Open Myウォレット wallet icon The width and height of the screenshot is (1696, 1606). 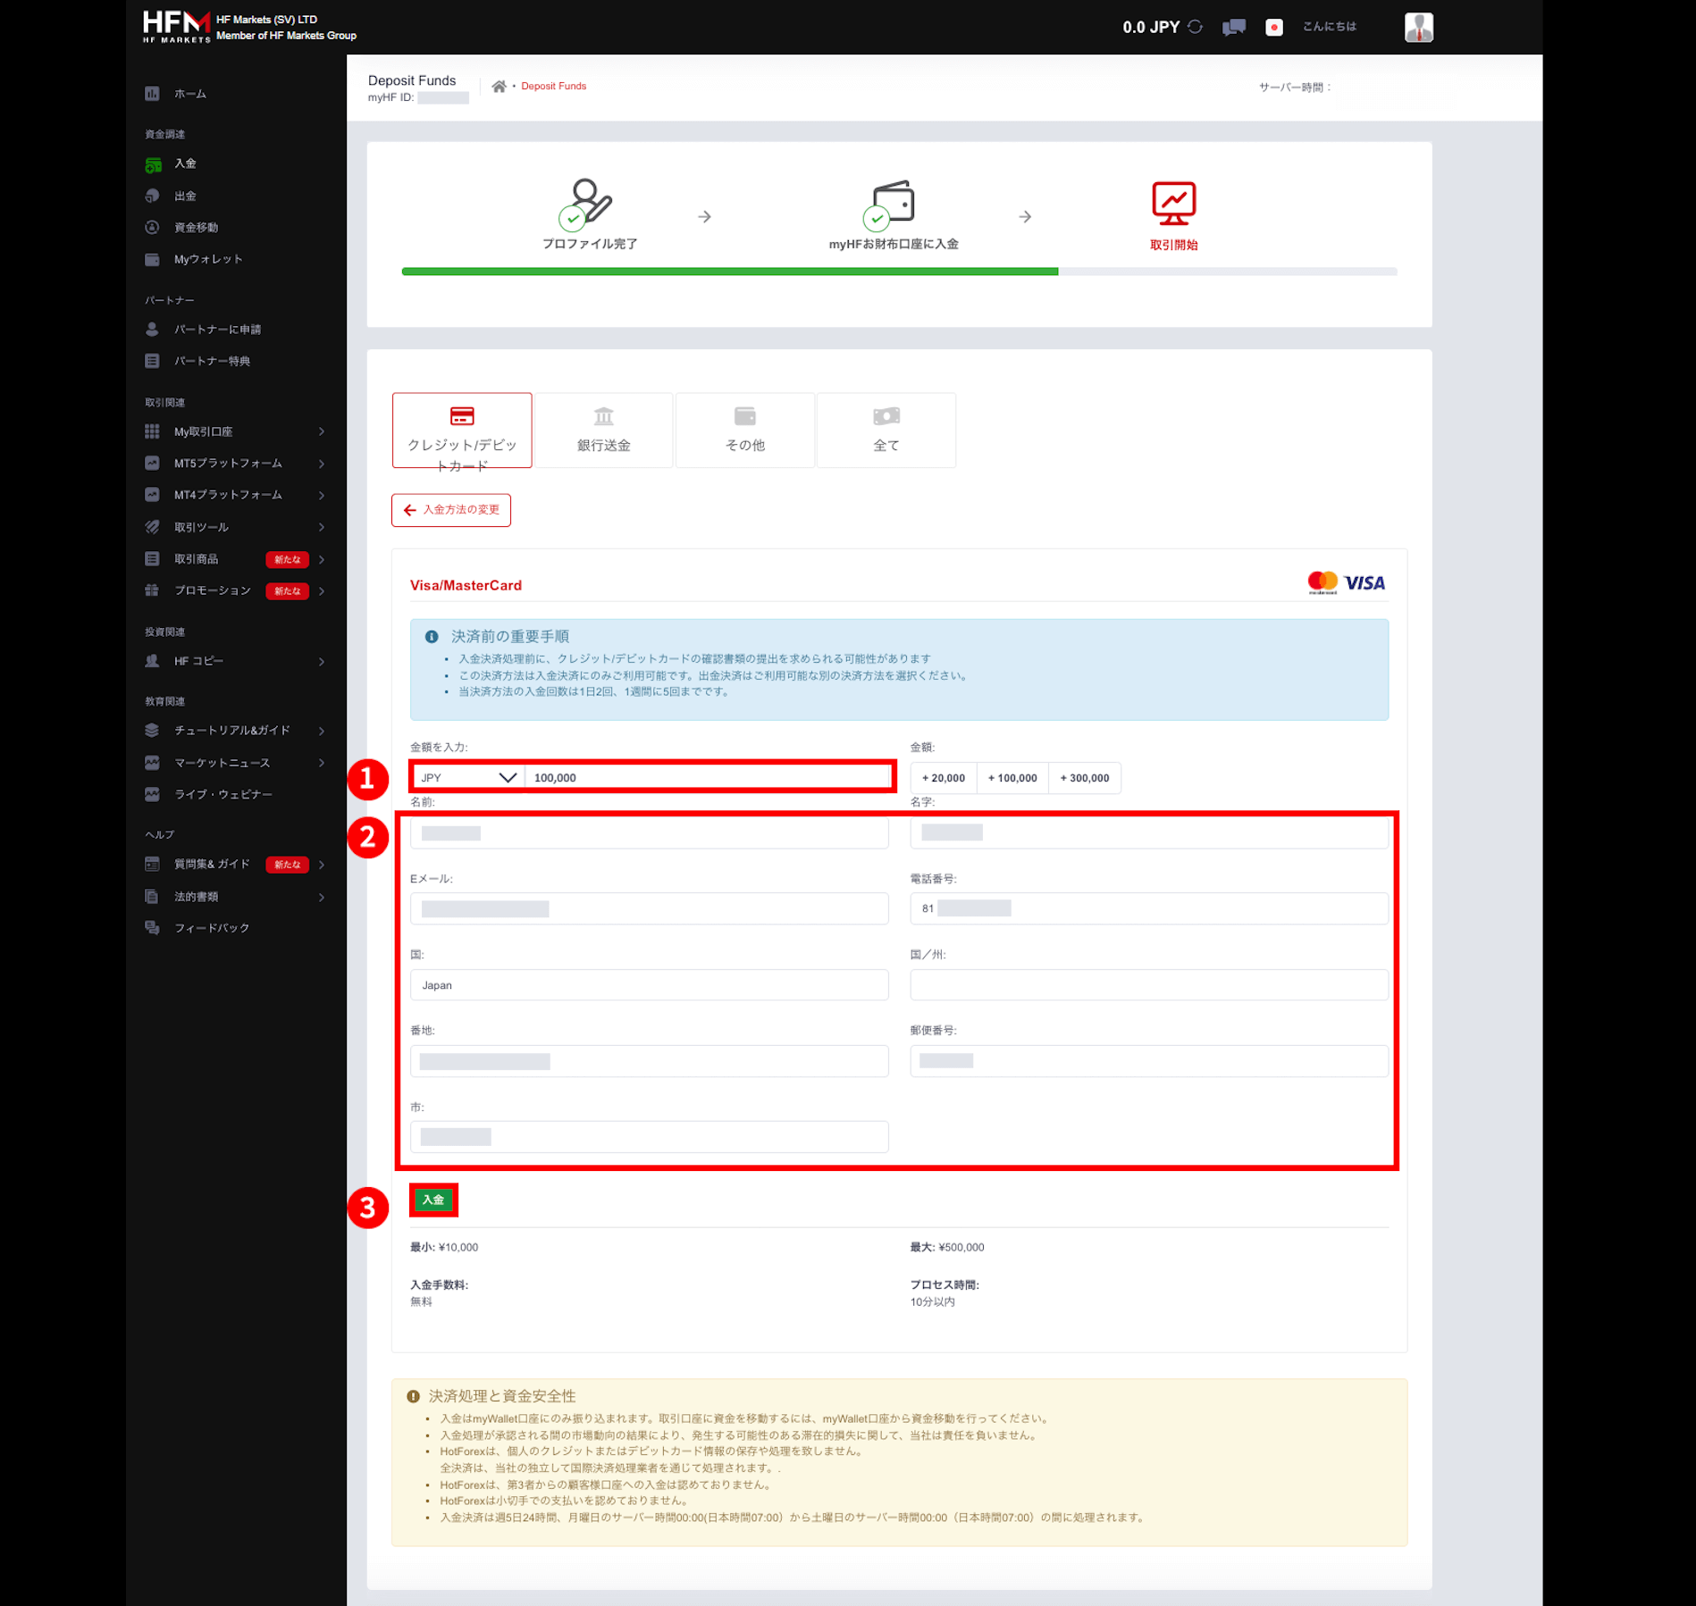point(153,259)
